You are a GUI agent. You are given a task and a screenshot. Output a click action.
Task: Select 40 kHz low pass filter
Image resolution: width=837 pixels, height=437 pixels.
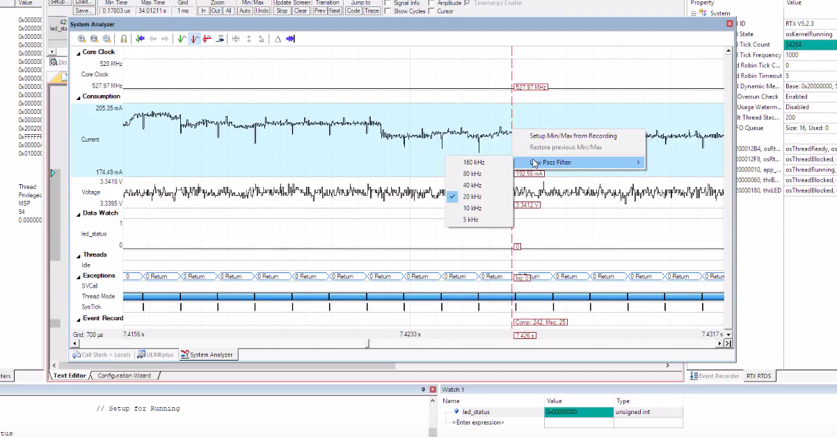click(x=472, y=185)
